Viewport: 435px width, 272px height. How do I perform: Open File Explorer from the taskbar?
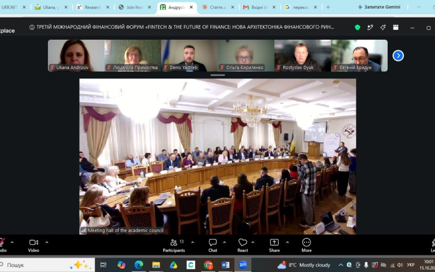coord(156,265)
